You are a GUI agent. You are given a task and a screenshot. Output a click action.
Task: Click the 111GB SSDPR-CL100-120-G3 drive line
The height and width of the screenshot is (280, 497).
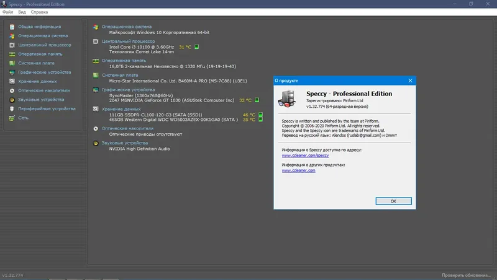pyautogui.click(x=156, y=115)
